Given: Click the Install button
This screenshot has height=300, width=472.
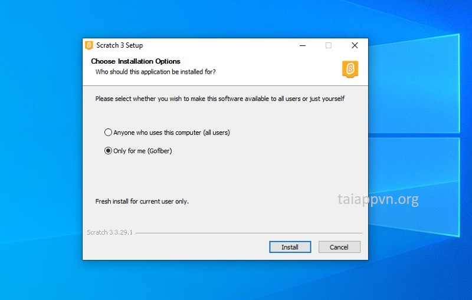Looking at the screenshot, I should [290, 247].
